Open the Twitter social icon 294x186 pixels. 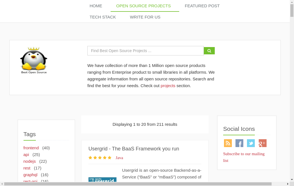251,143
